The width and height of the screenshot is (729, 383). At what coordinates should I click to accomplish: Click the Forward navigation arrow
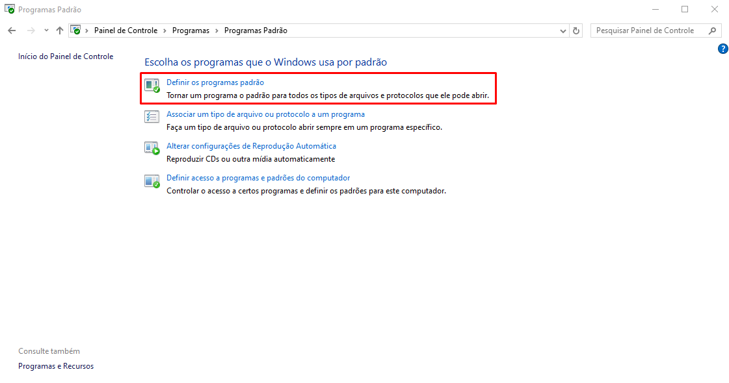point(31,31)
